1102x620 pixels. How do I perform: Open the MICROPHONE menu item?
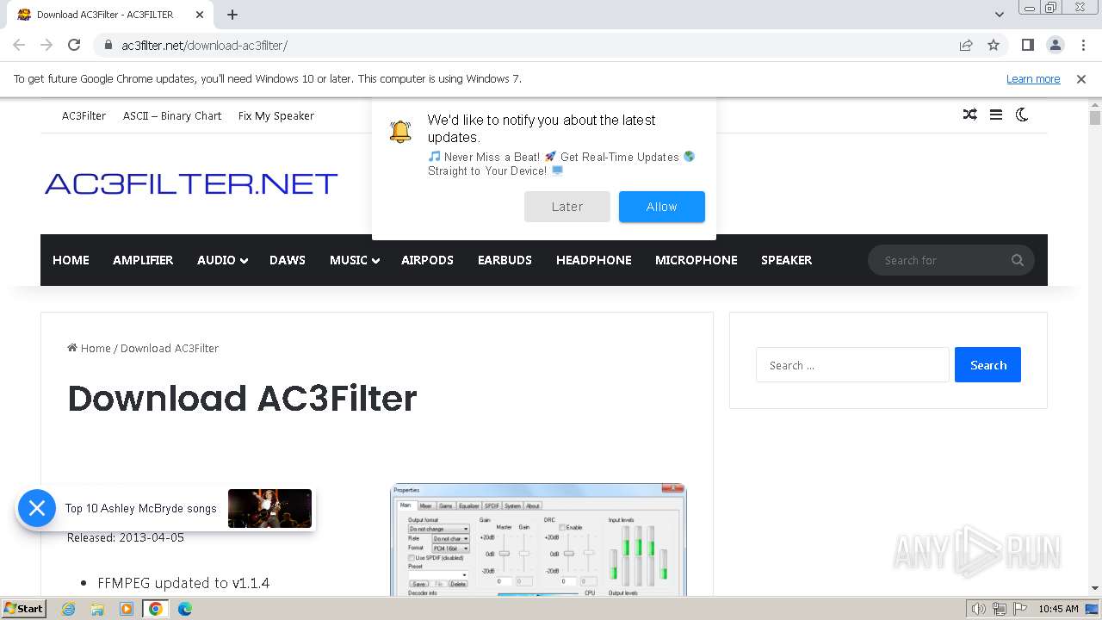click(696, 260)
